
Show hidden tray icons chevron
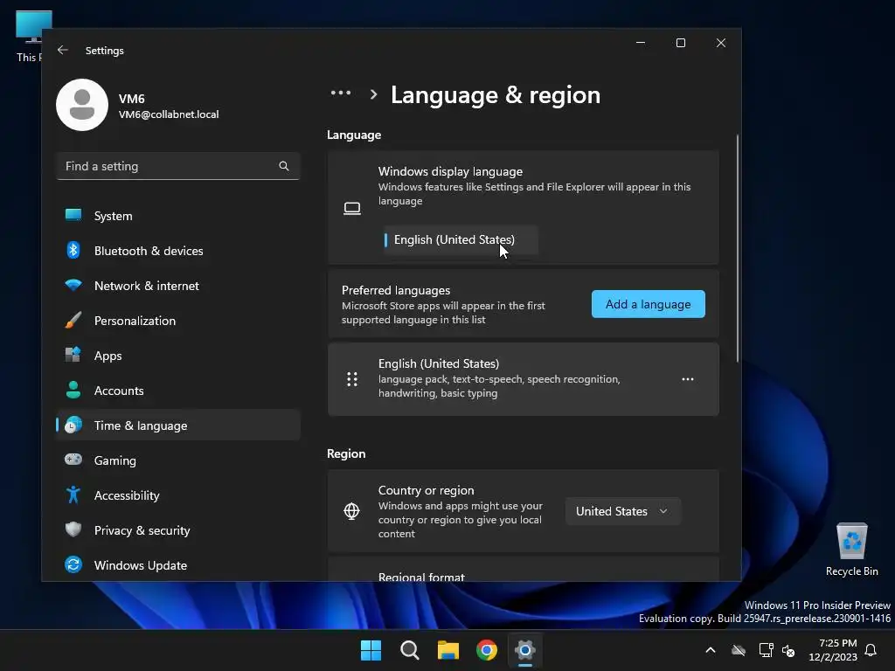(711, 650)
